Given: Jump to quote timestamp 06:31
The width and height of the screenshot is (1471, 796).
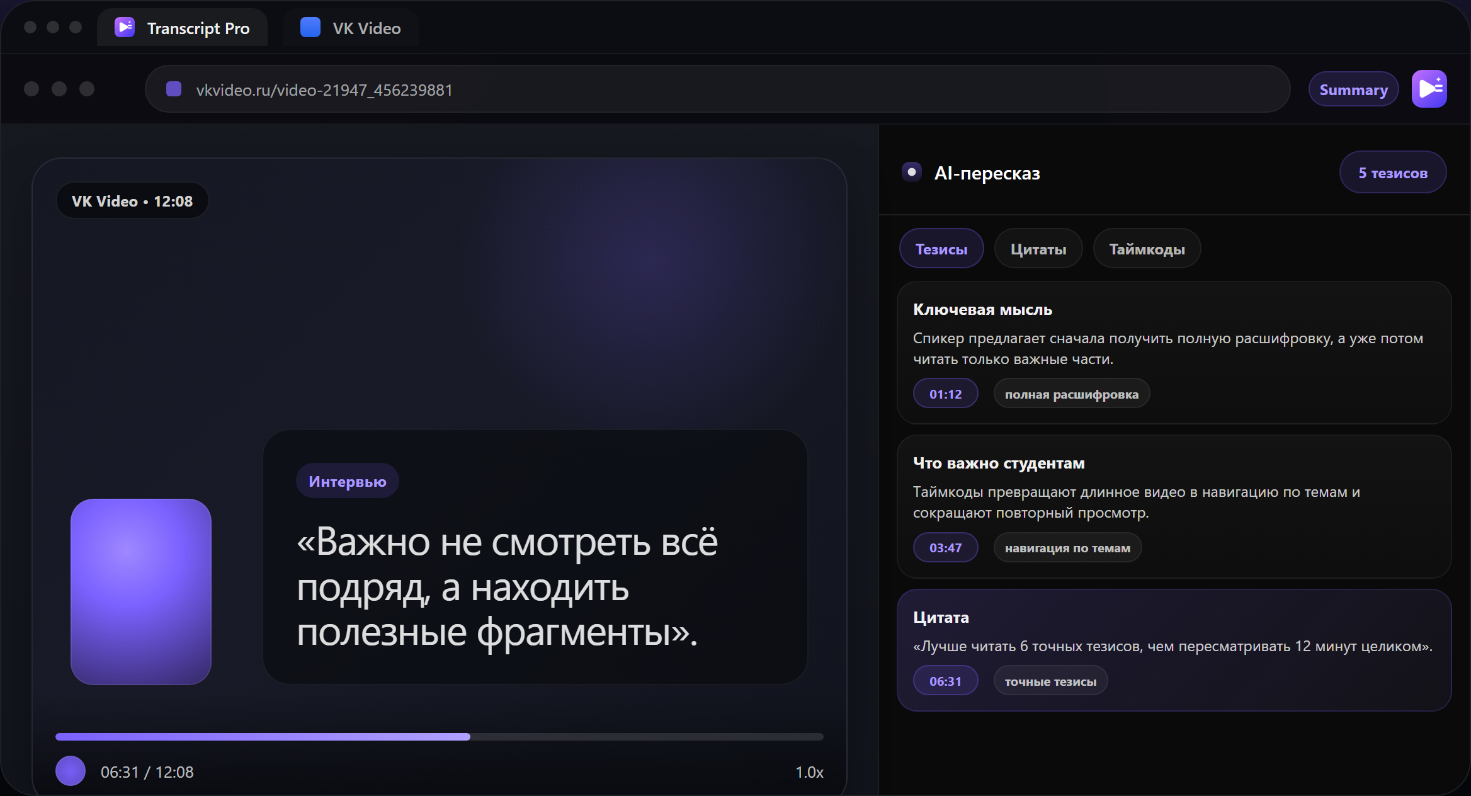Looking at the screenshot, I should coord(945,680).
